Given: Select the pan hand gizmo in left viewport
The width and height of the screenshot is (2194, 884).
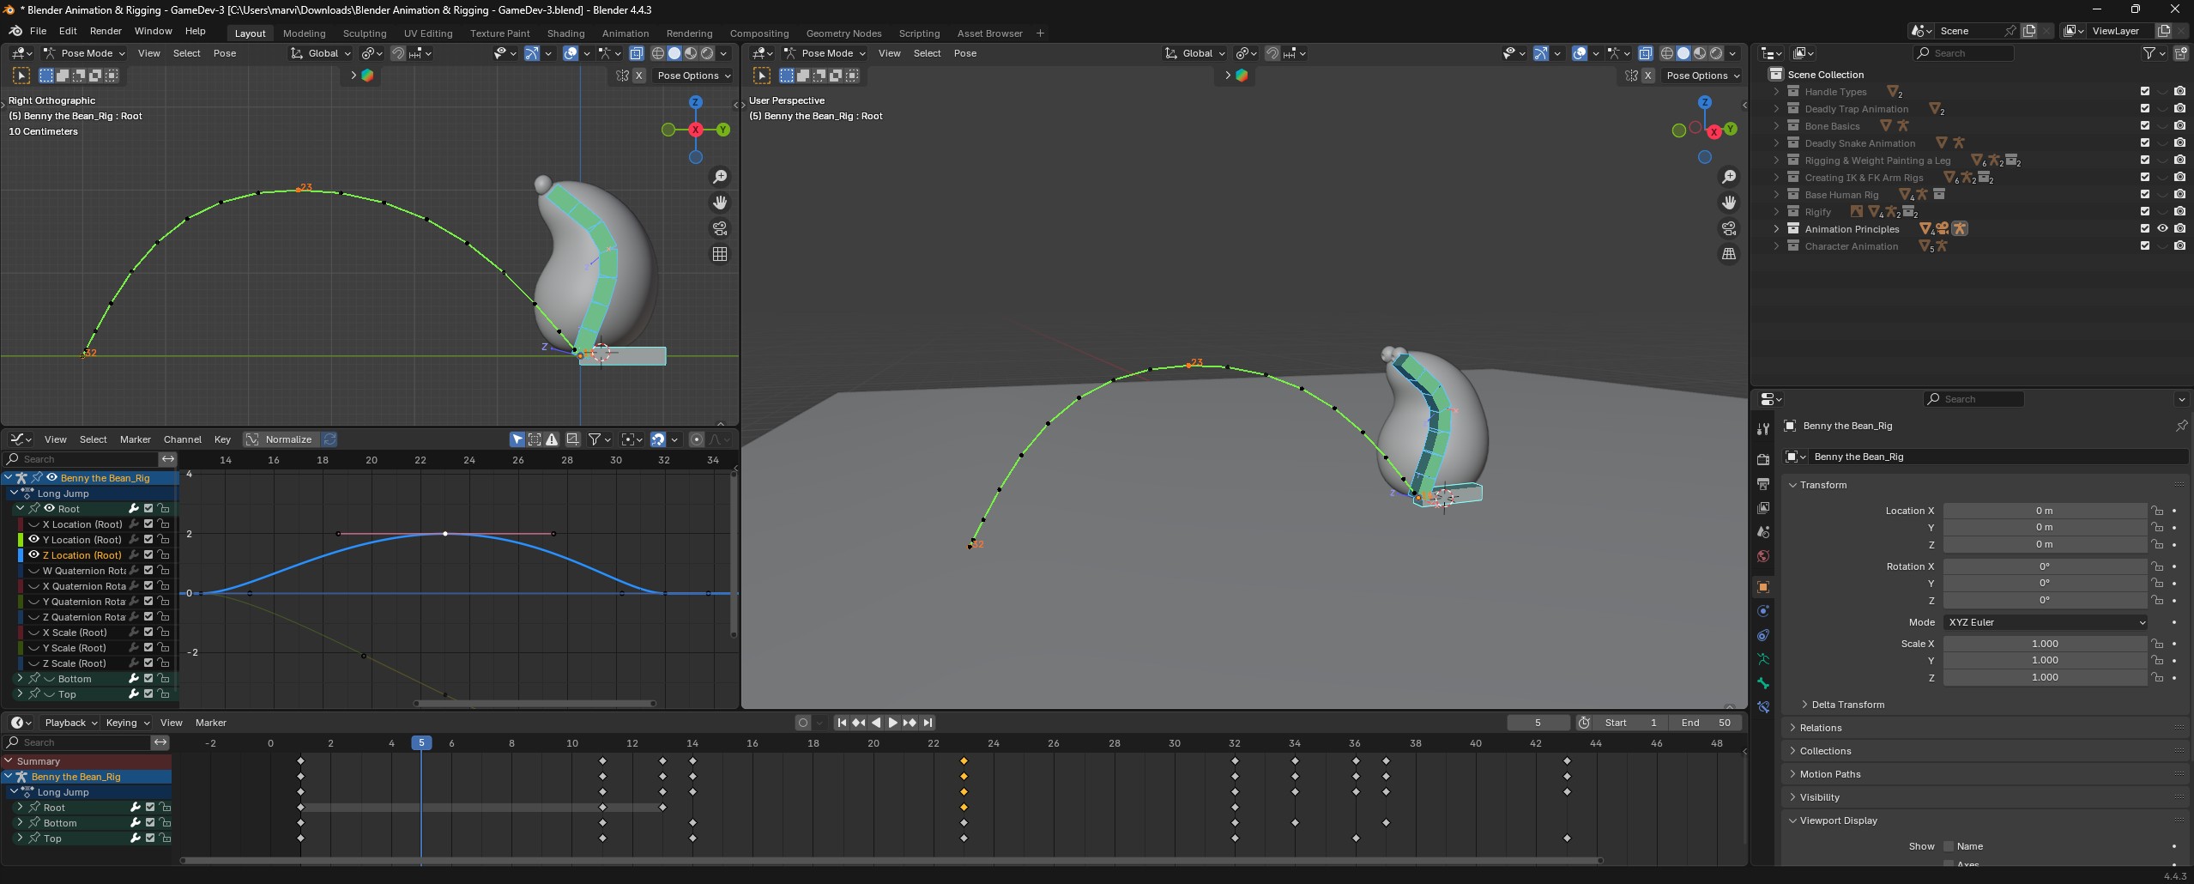Looking at the screenshot, I should point(720,203).
